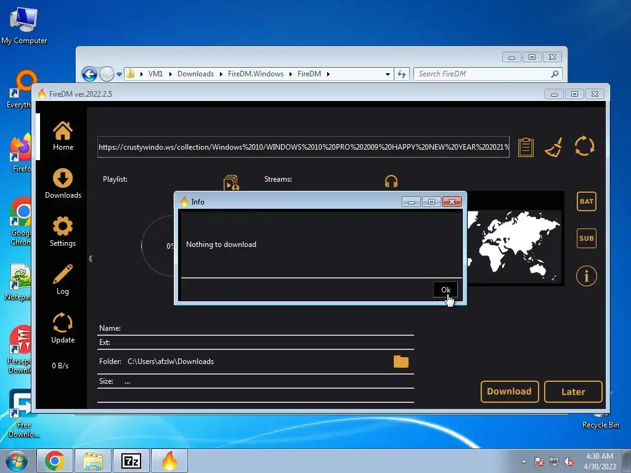
Task: Show hidden tray icons arrow
Action: tap(524, 461)
